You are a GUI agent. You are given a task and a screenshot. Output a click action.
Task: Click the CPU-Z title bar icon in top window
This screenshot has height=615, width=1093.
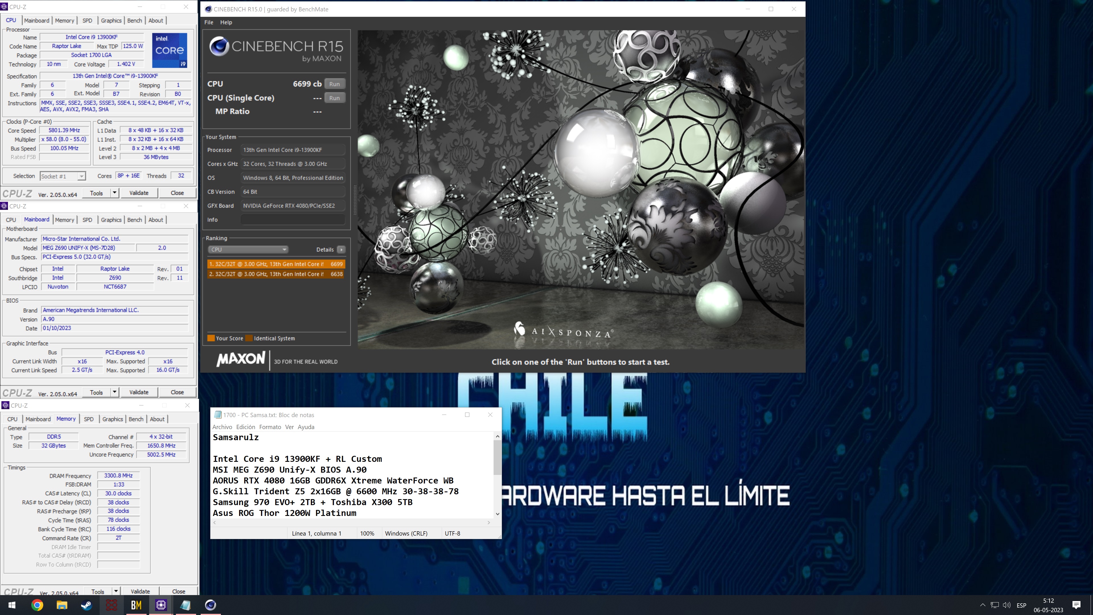[x=4, y=7]
